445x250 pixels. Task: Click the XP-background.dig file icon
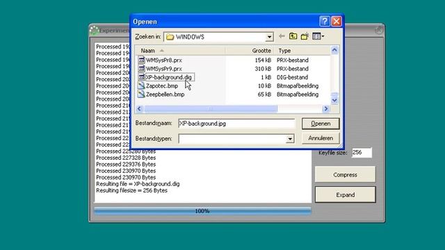tap(141, 77)
